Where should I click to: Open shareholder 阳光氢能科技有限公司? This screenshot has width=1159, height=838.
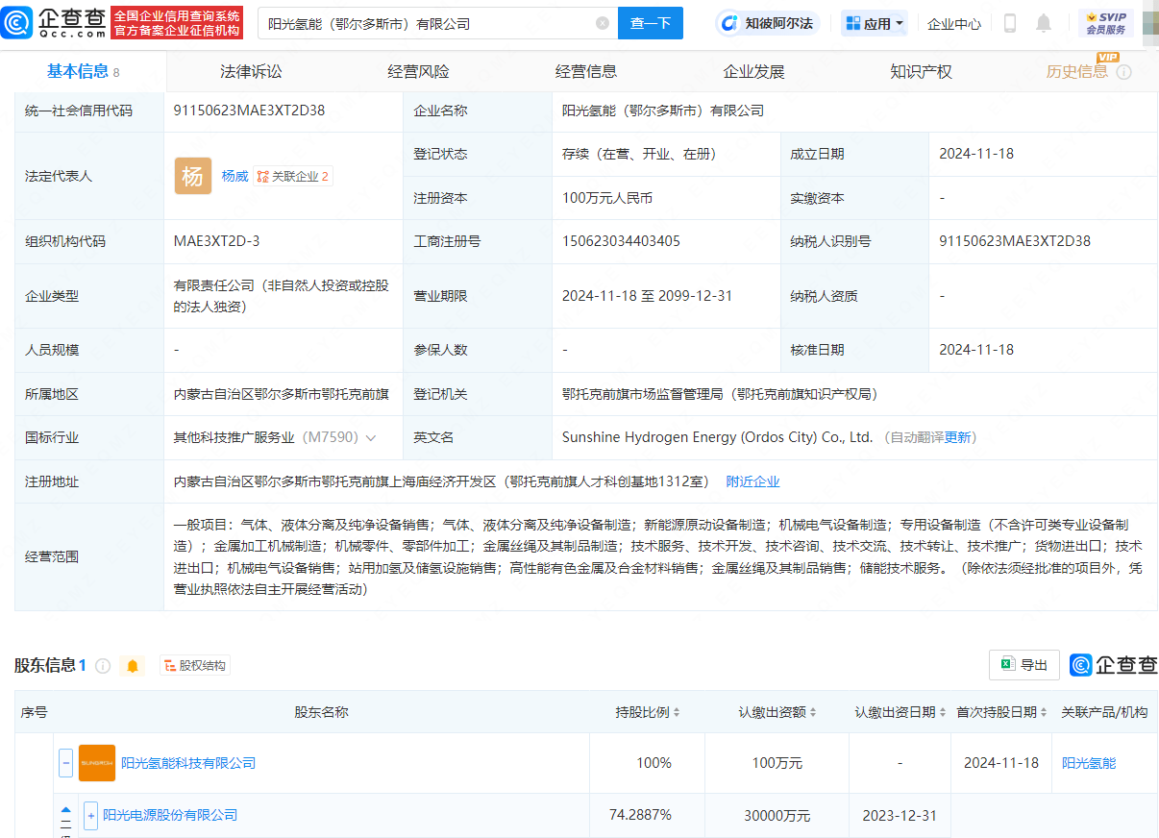[x=188, y=763]
